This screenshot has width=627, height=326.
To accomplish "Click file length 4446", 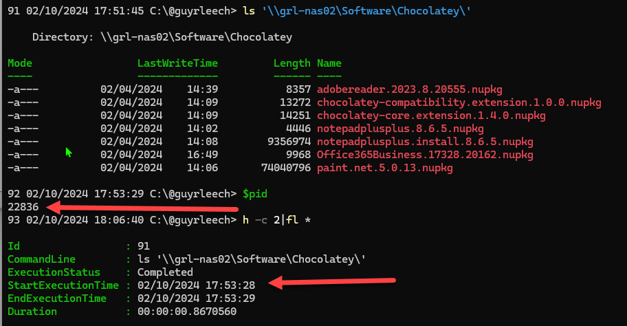I will pyautogui.click(x=298, y=129).
